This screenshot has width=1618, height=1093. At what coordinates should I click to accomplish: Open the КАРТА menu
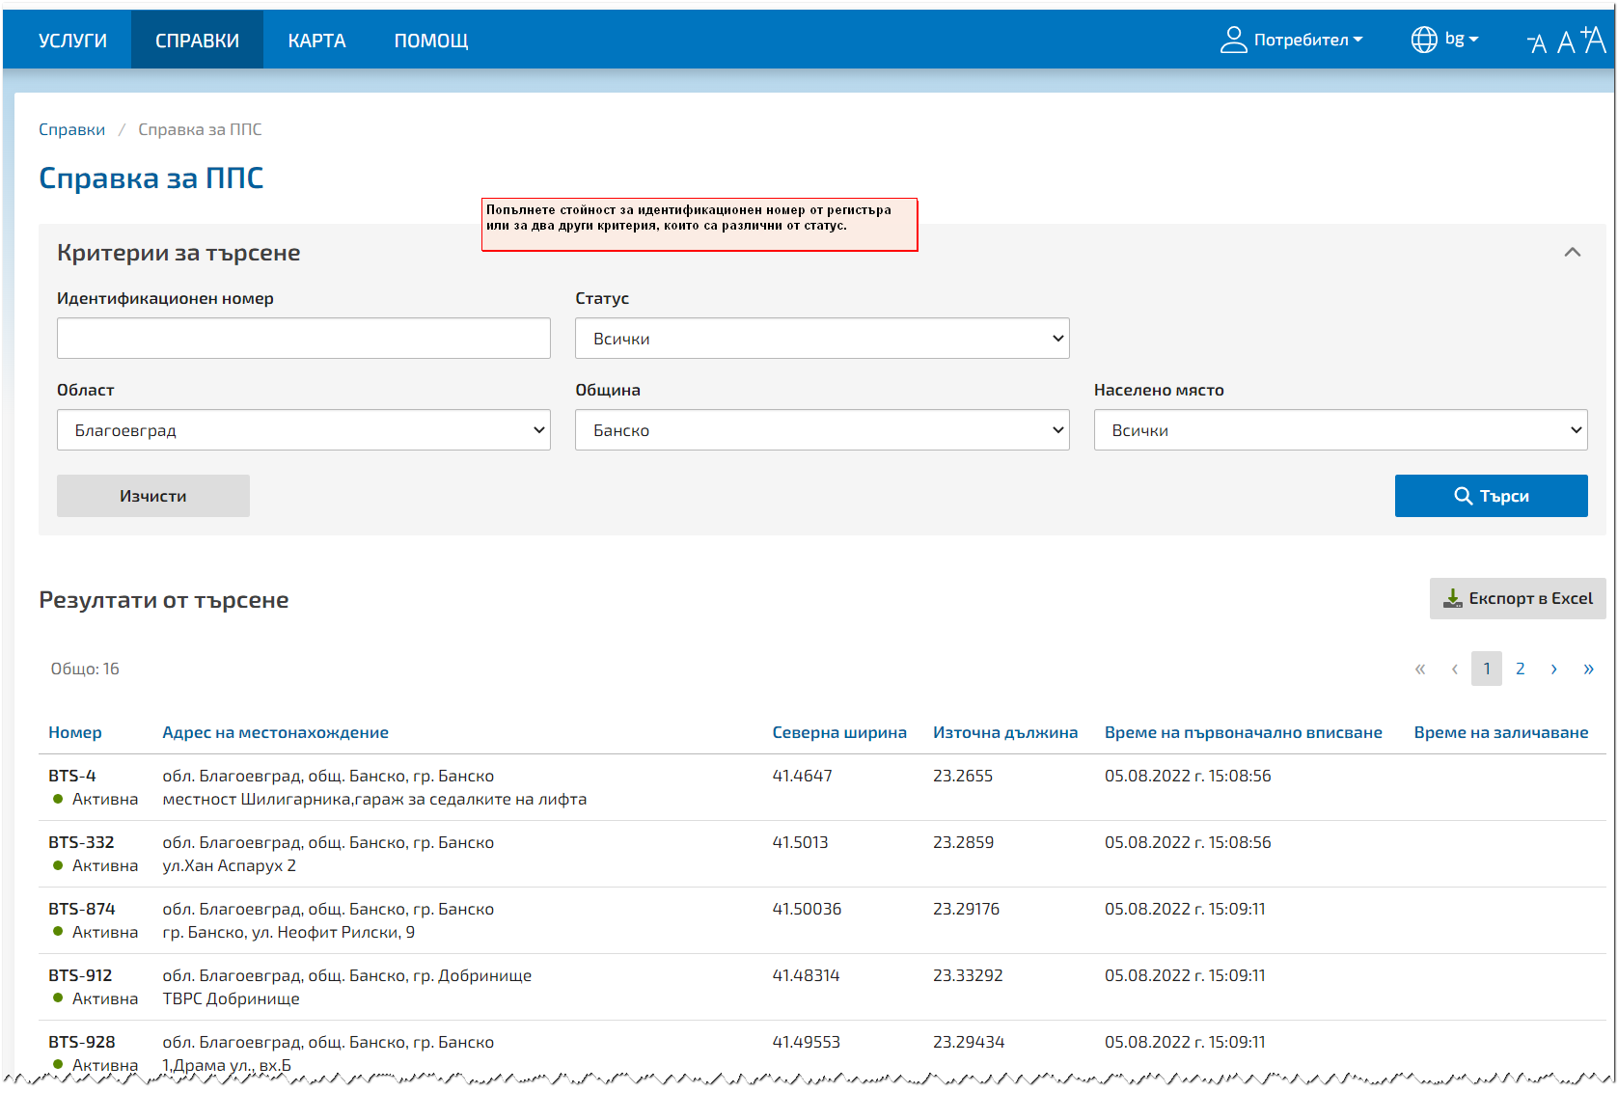pos(316,41)
